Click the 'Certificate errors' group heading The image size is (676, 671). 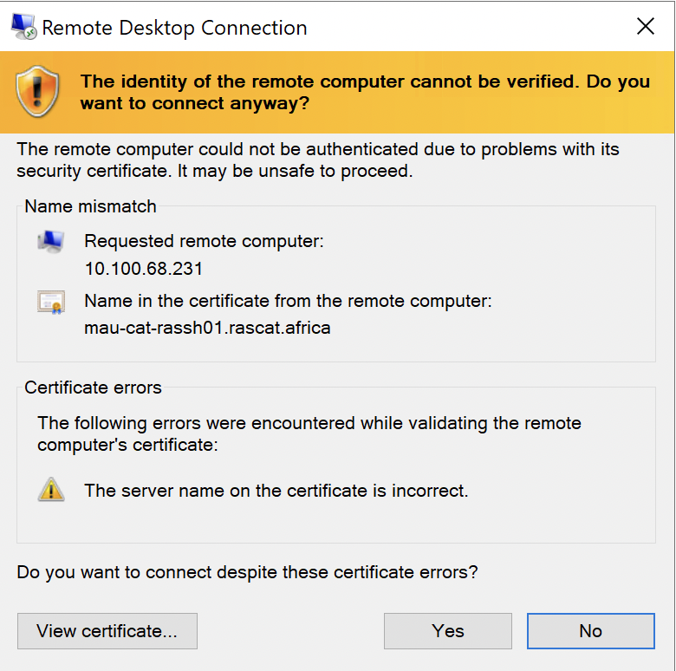pyautogui.click(x=93, y=388)
